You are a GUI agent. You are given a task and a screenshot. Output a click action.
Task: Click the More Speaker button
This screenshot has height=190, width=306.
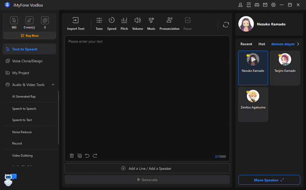click(269, 180)
